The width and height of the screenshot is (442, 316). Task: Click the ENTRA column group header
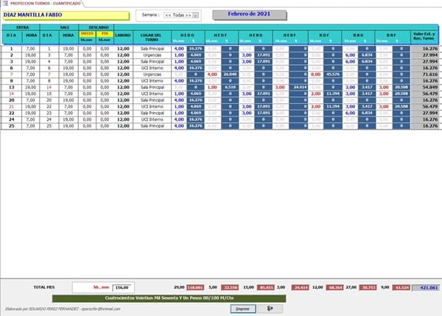pyautogui.click(x=22, y=27)
